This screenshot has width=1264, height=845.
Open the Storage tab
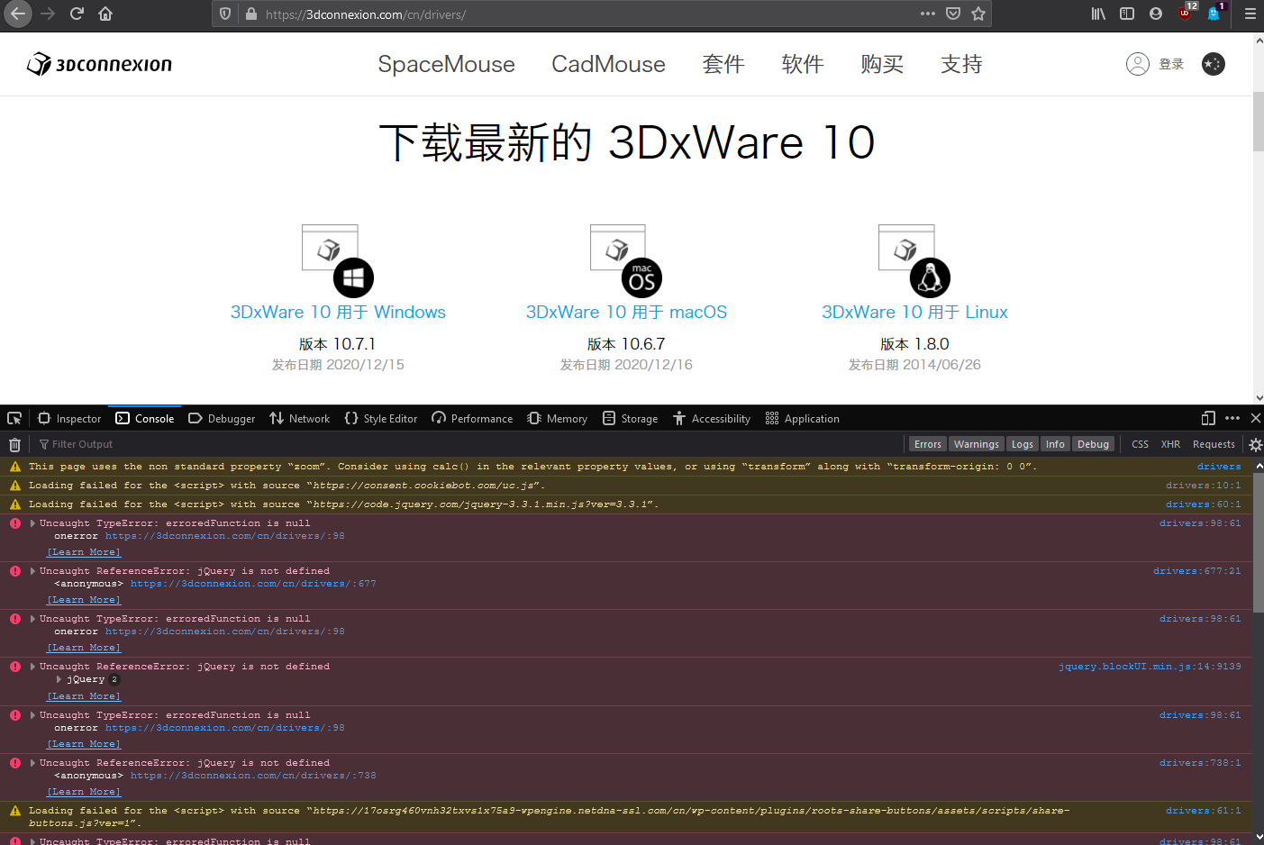tap(631, 419)
